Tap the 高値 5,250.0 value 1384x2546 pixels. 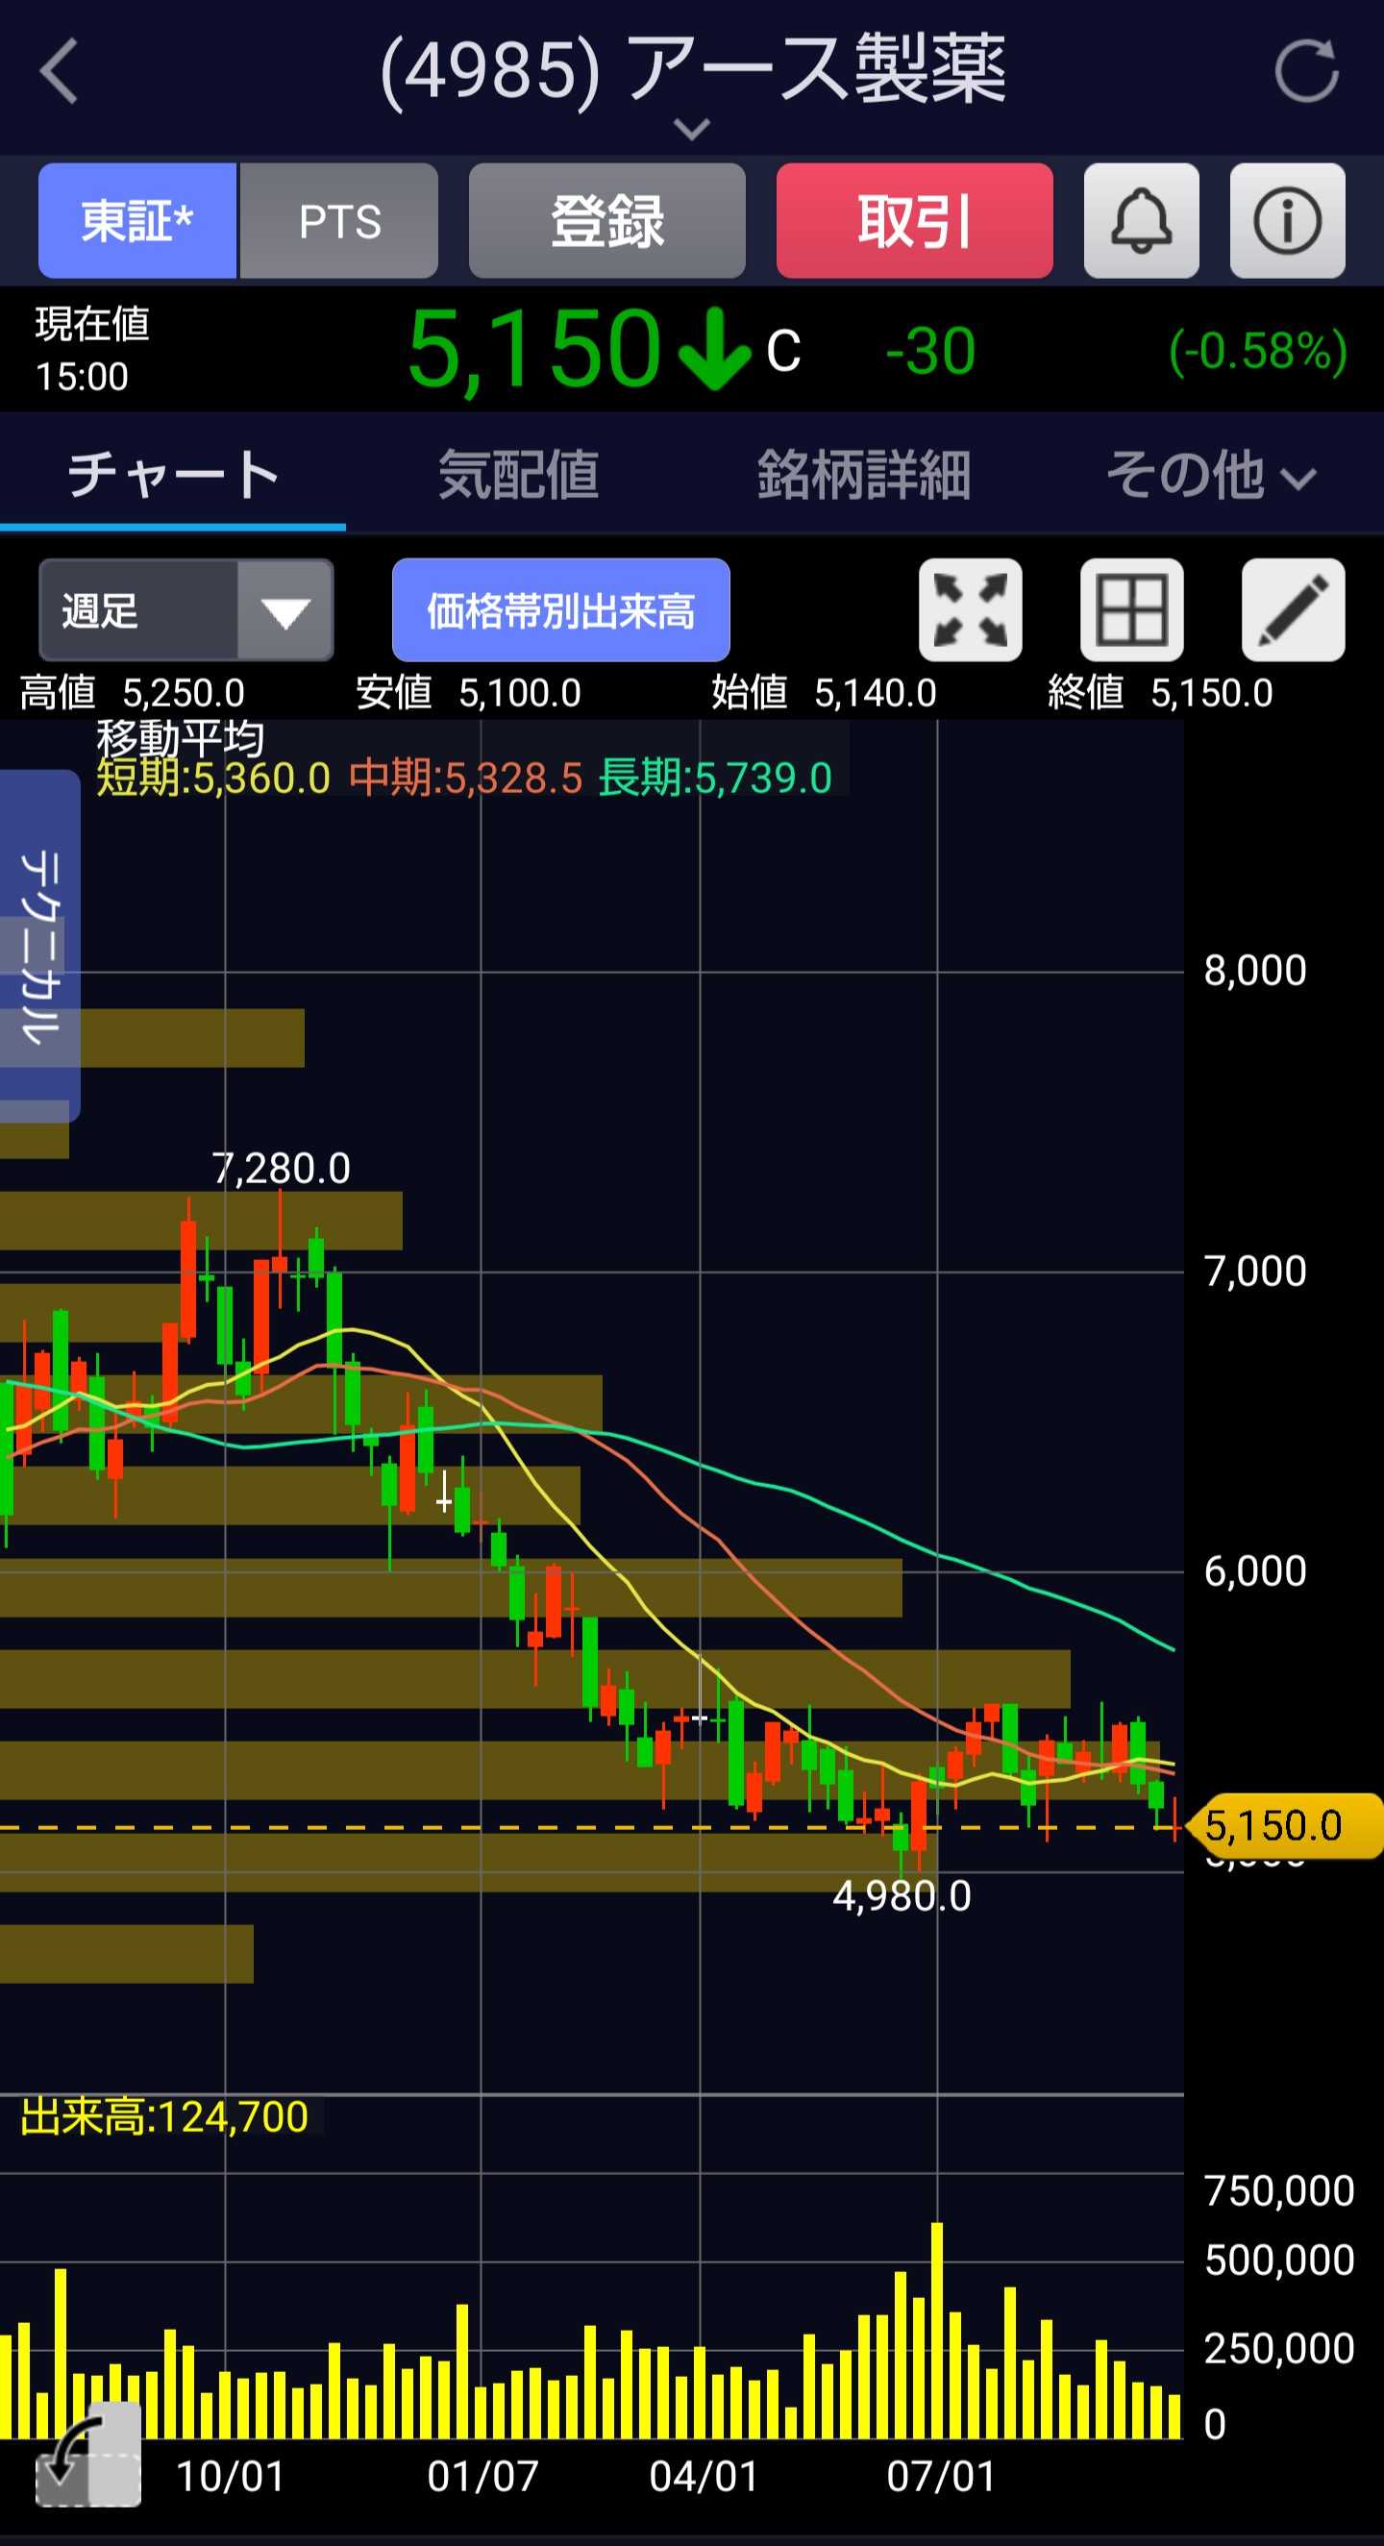point(133,693)
